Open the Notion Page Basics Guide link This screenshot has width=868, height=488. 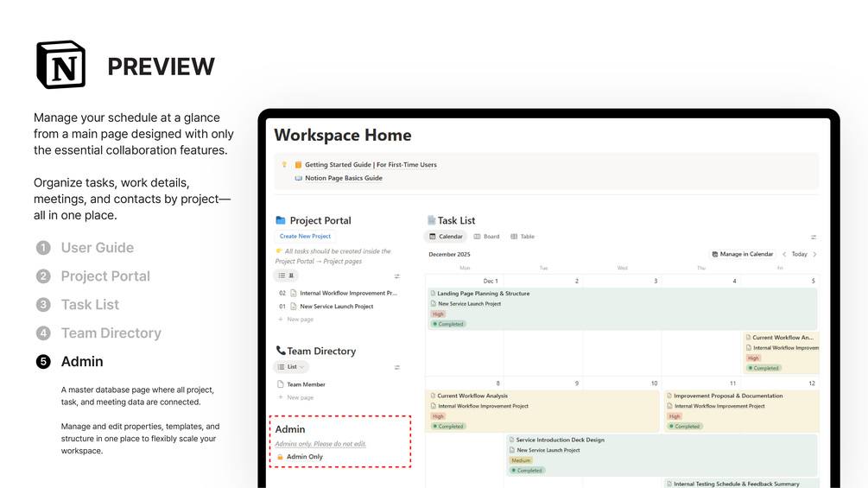(x=344, y=178)
